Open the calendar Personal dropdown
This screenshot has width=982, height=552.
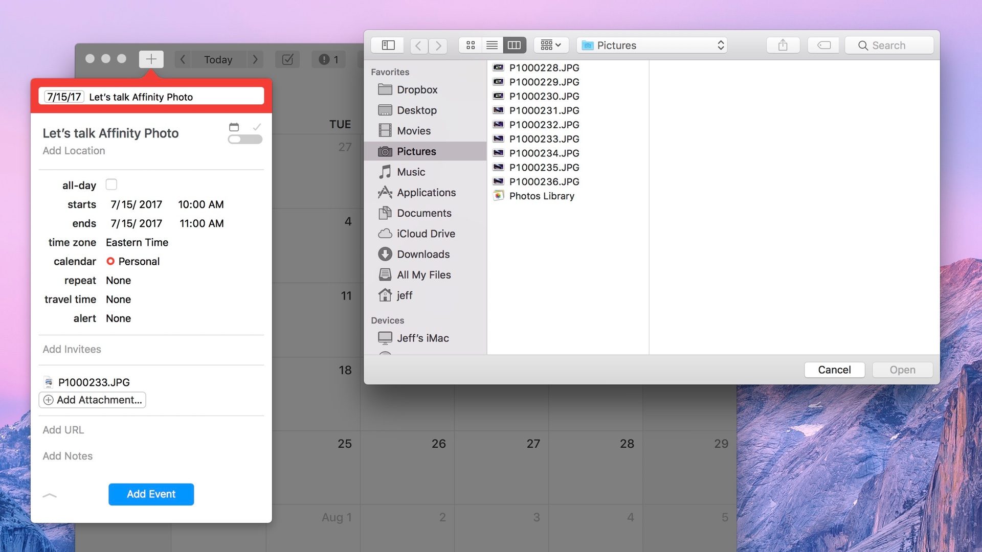point(133,261)
